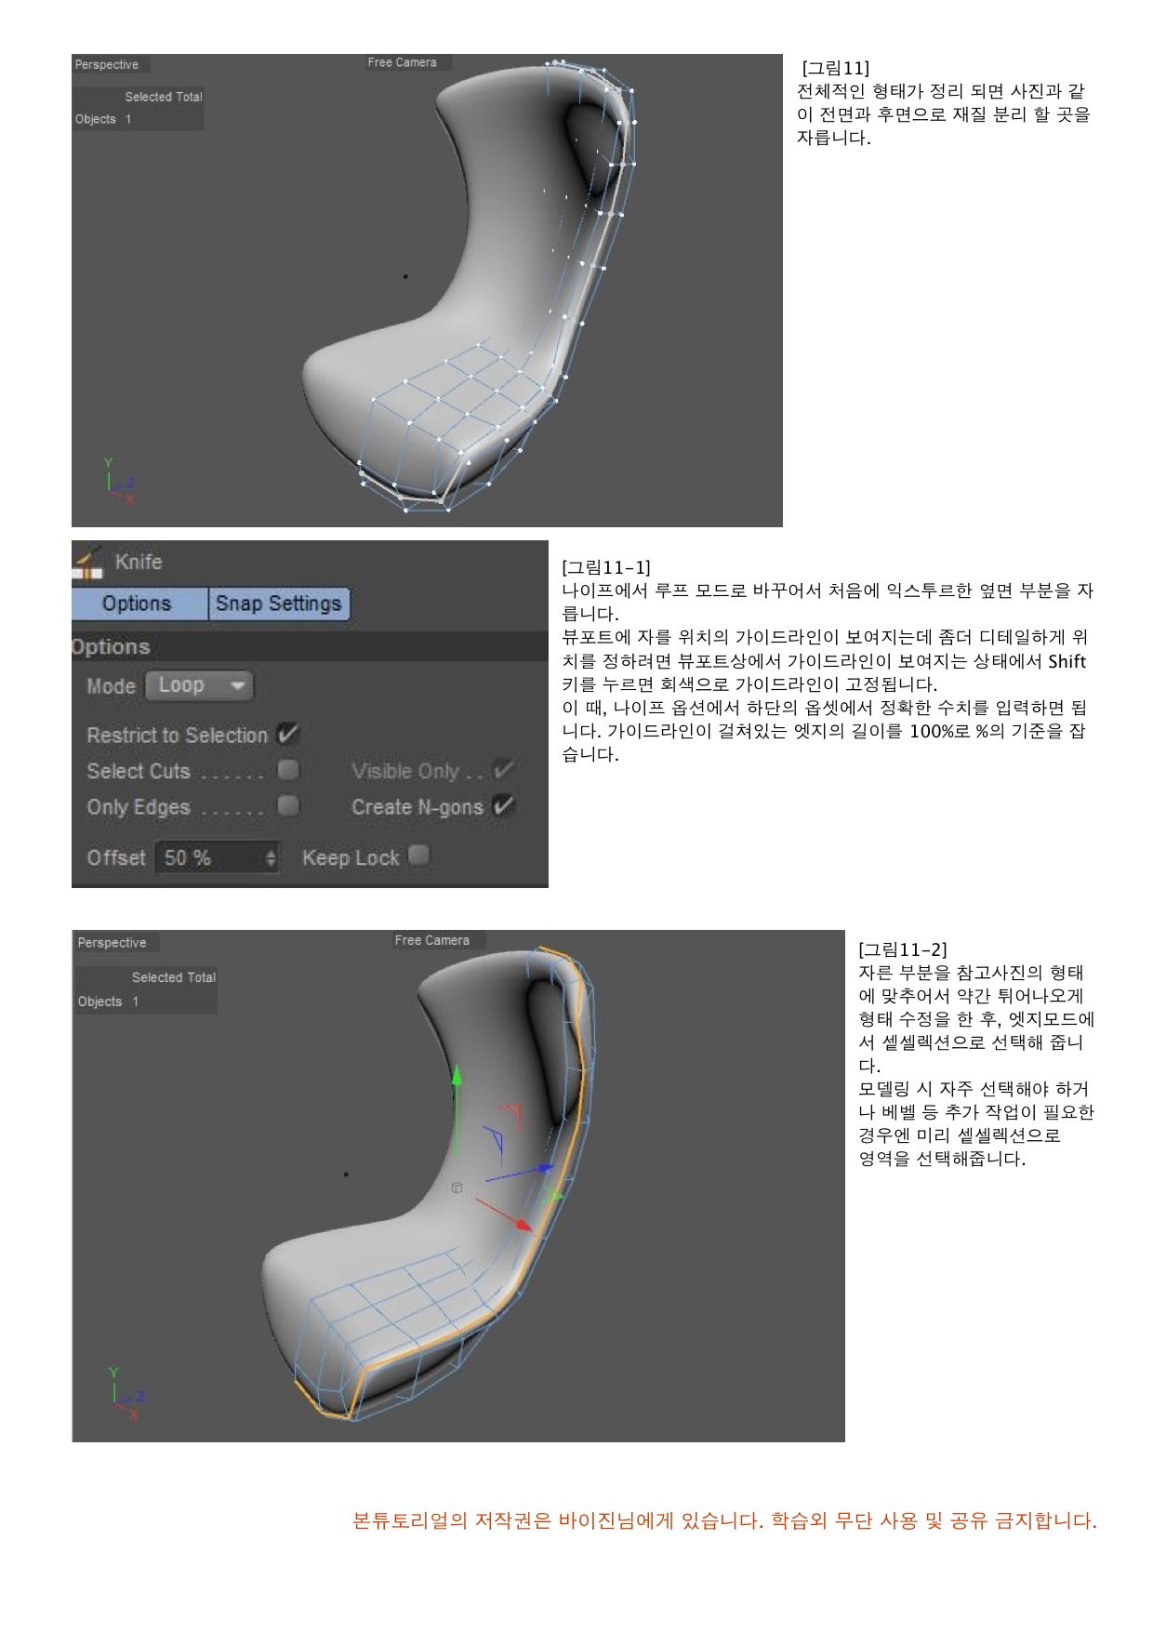Click the small cube icon at the gizmo center

coord(457,1188)
